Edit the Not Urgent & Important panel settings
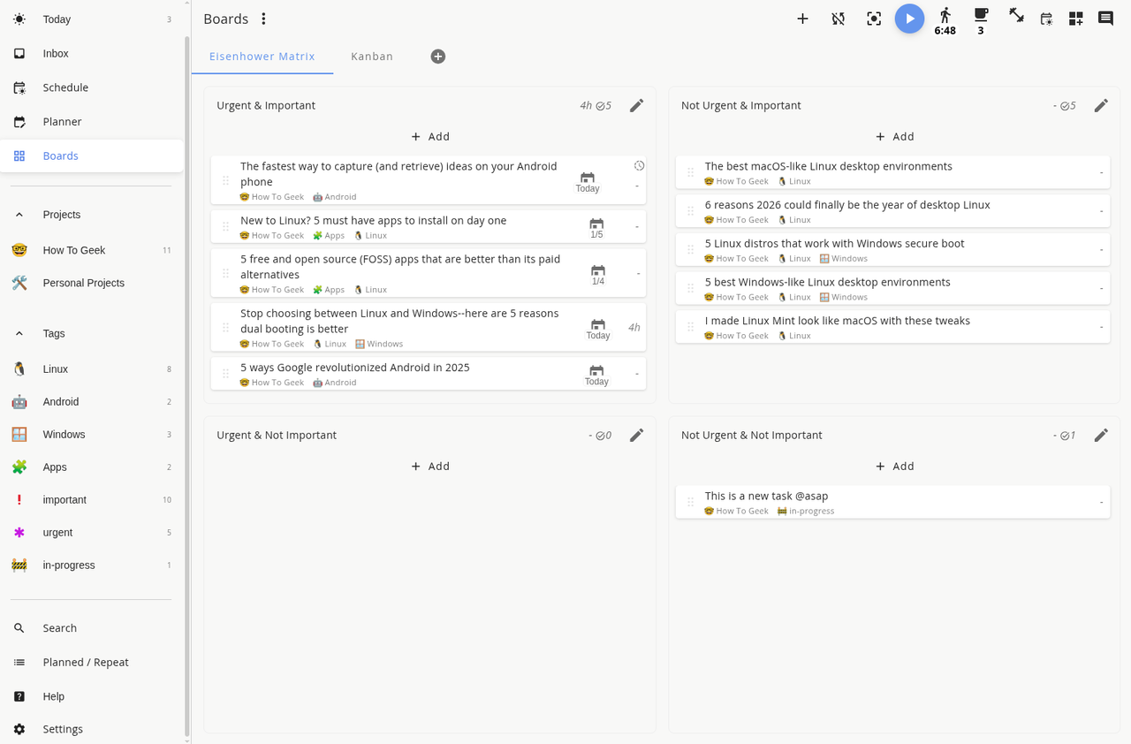 (x=1101, y=104)
